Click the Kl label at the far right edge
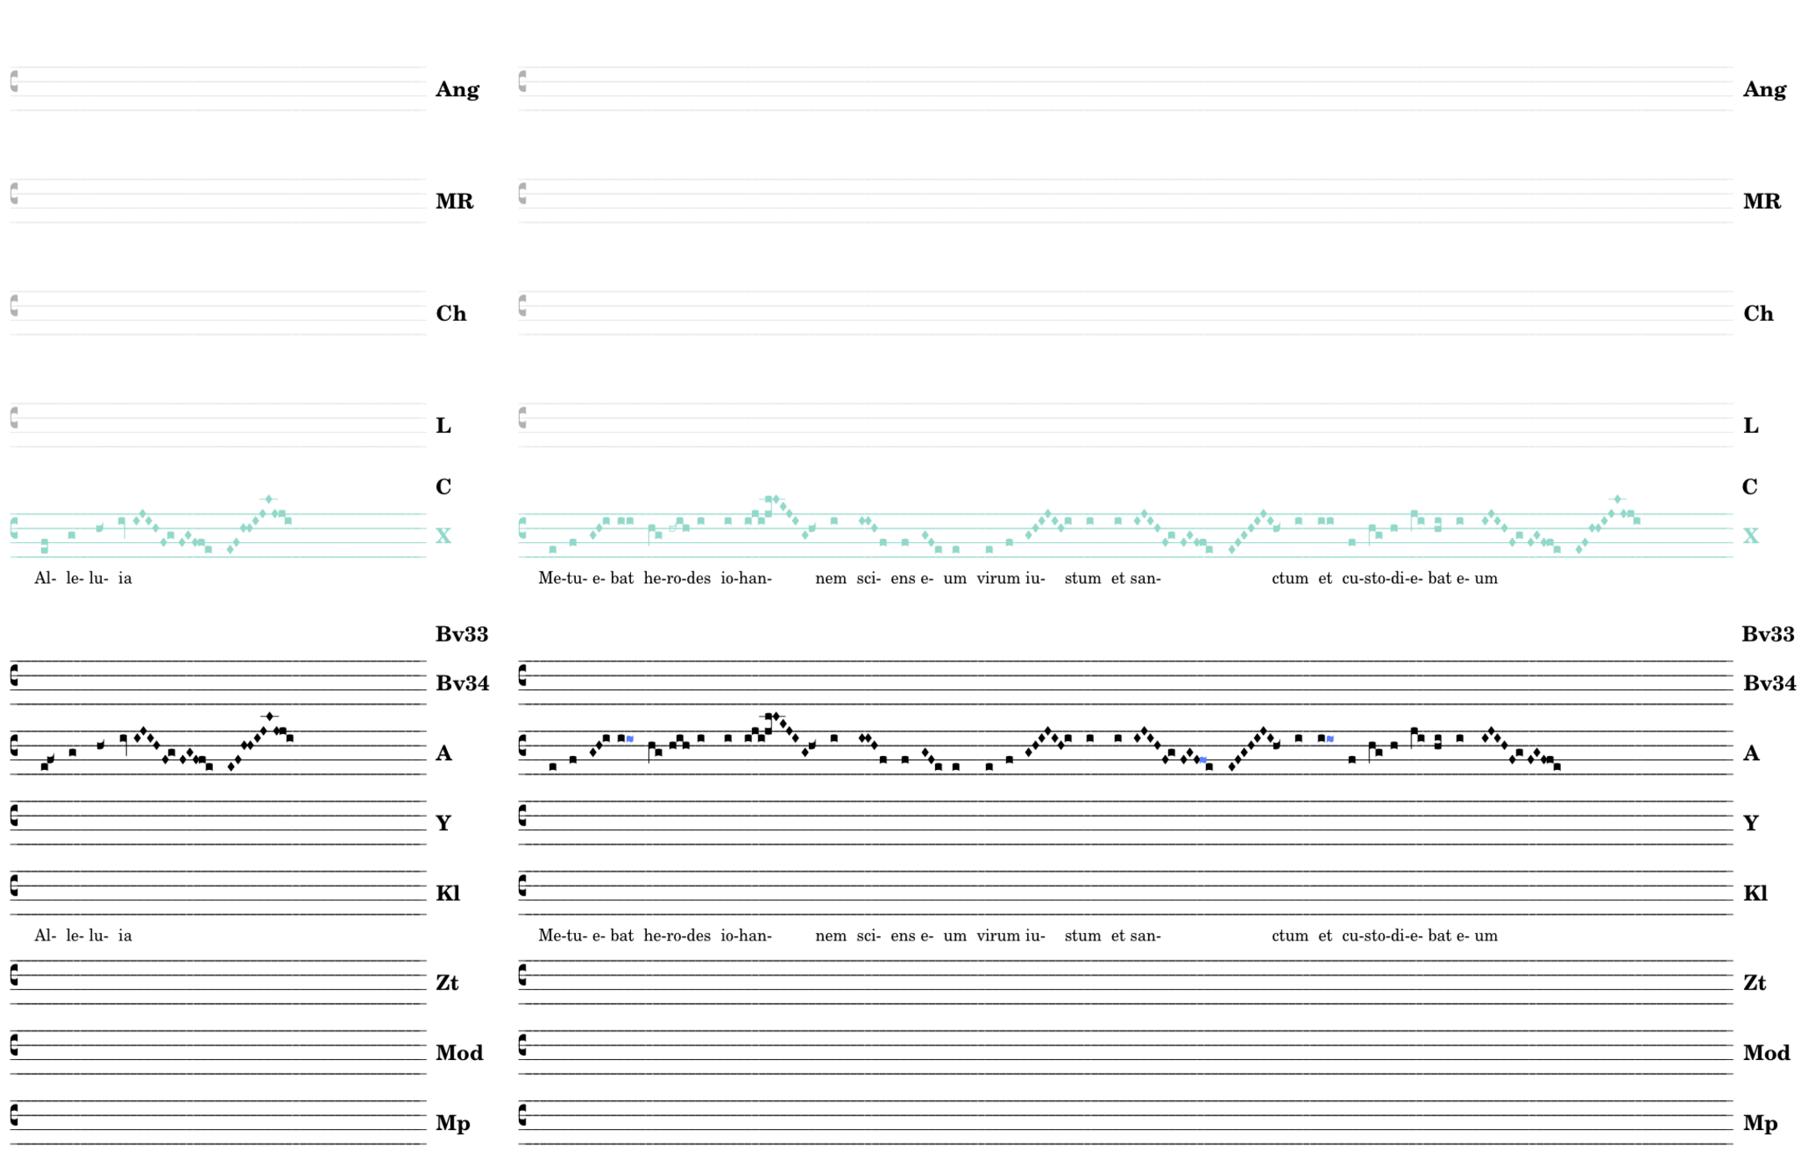 (x=1755, y=894)
